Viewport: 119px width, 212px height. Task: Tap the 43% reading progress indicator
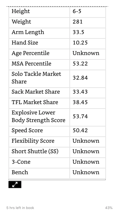(109, 208)
